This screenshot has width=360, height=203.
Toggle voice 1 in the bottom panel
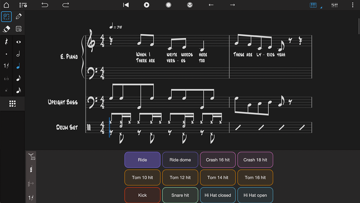[31, 198]
